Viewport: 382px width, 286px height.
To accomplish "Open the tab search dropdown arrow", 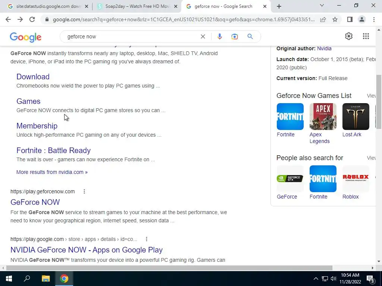I will [322, 5].
